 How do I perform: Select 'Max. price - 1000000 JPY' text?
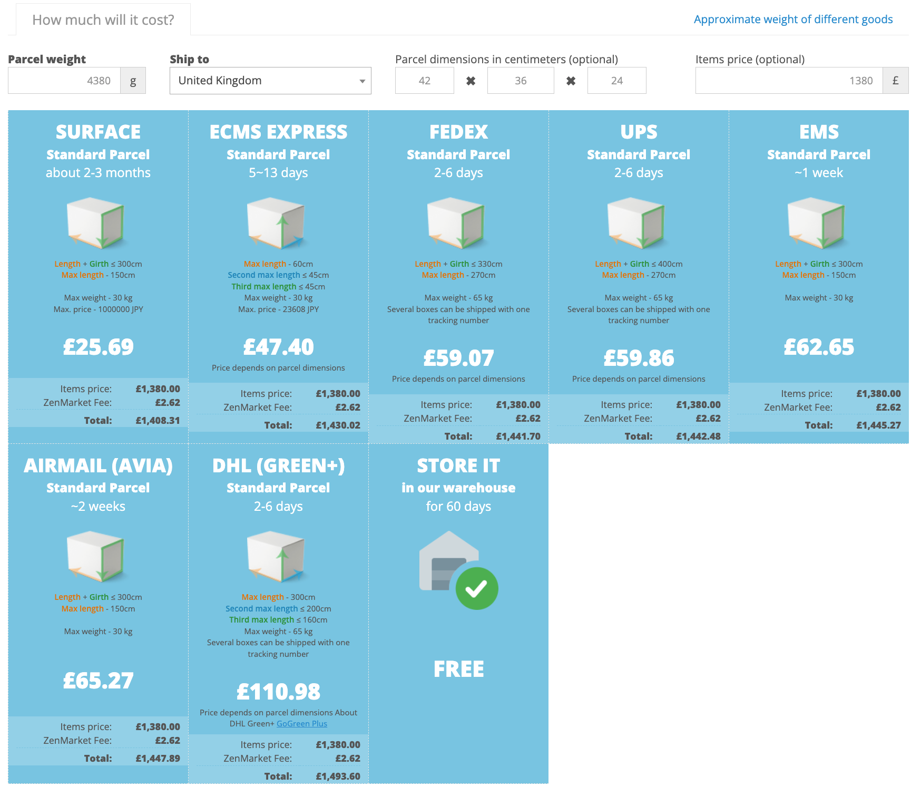click(99, 309)
